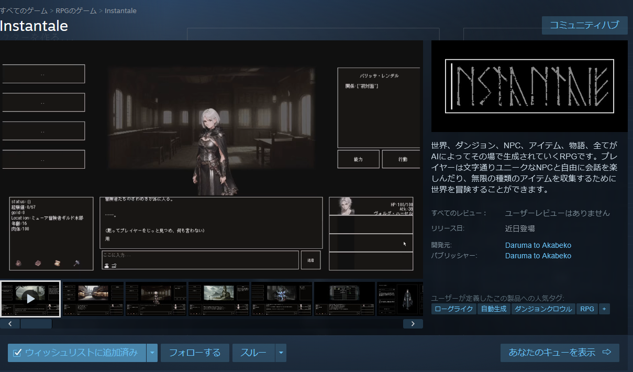The image size is (633, 372).
Task: Click the book icon in status panel
Action: [x=38, y=263]
